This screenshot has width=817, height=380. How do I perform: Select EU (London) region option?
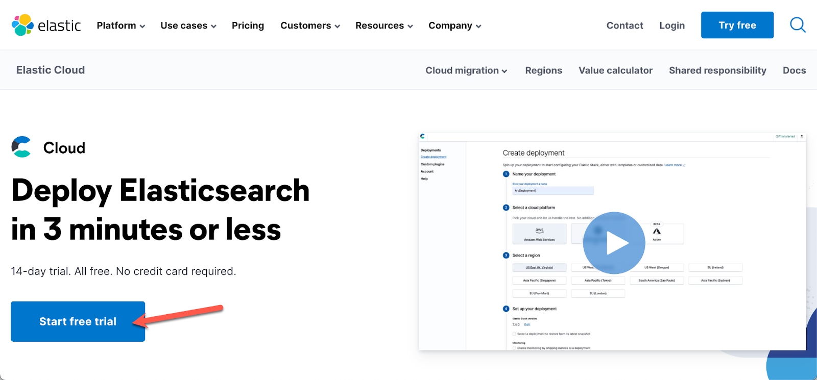[598, 293]
